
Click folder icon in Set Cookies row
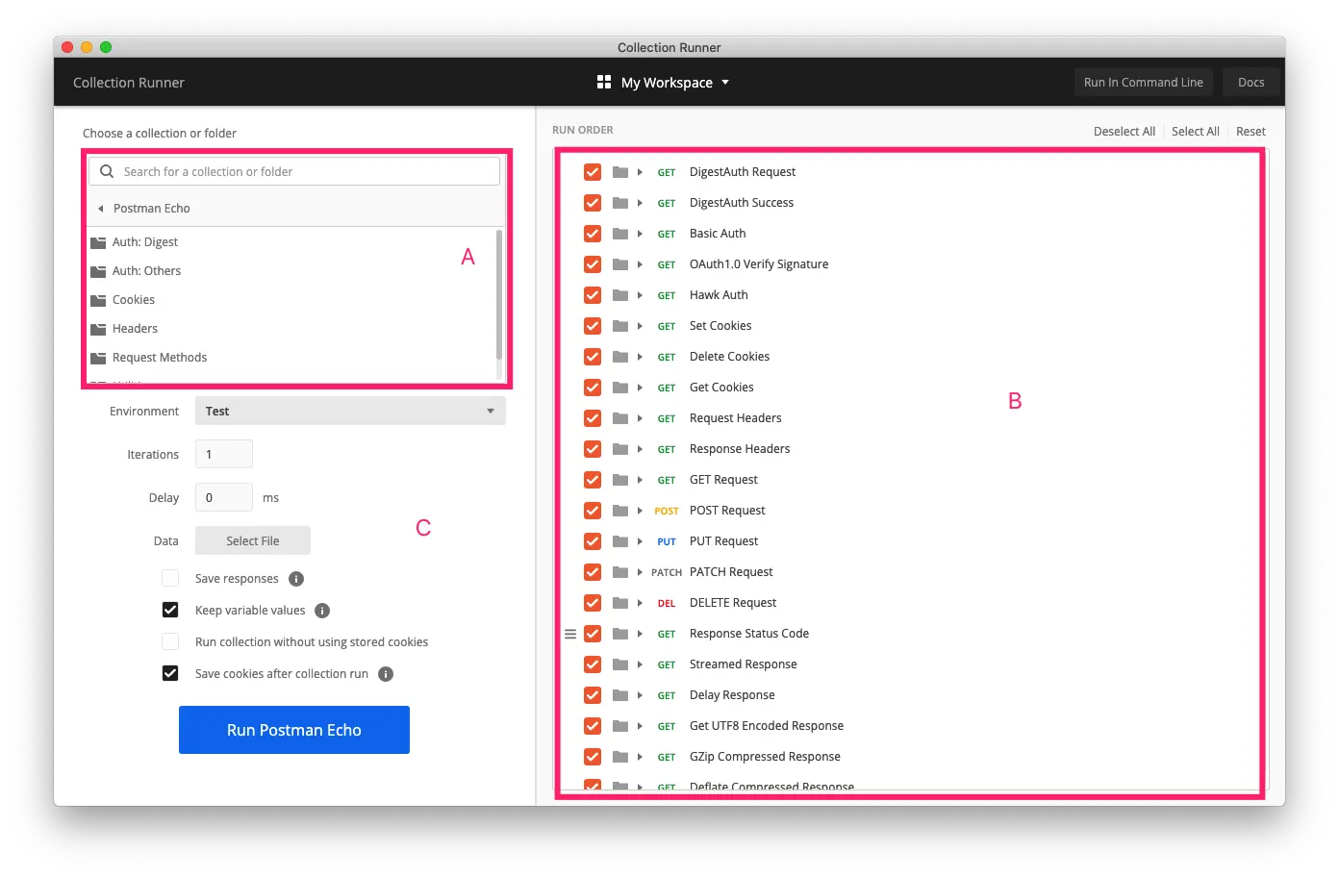click(x=620, y=326)
